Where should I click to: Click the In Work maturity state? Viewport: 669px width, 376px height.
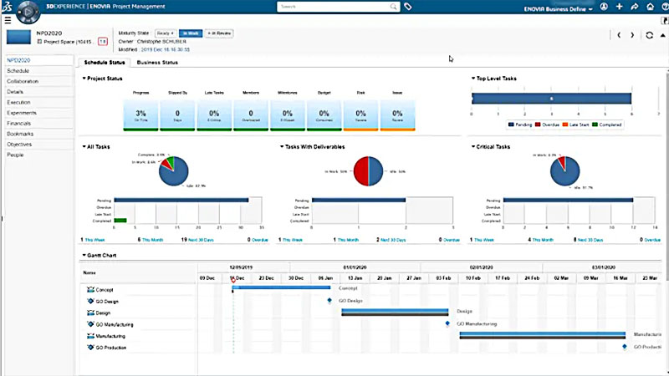[191, 33]
